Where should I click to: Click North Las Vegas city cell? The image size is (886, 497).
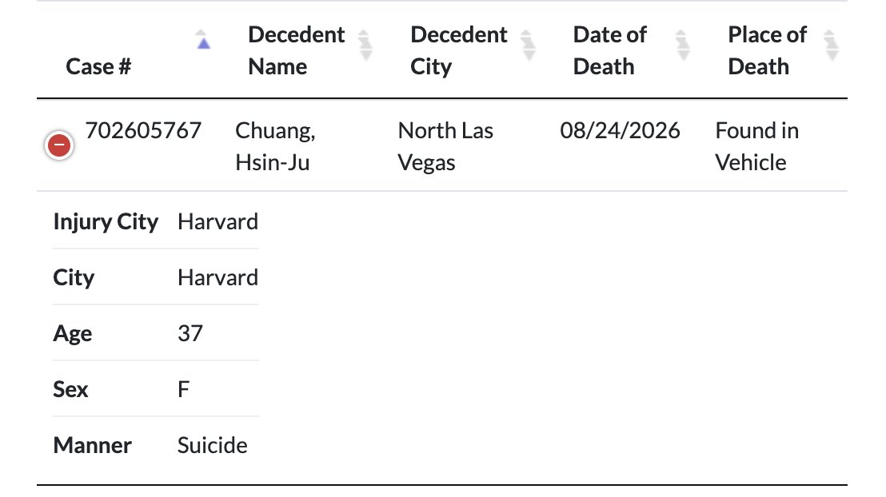445,146
